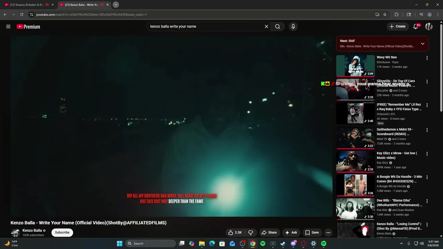Open clock showing 3:37 AM
The image size is (443, 249).
point(433,243)
